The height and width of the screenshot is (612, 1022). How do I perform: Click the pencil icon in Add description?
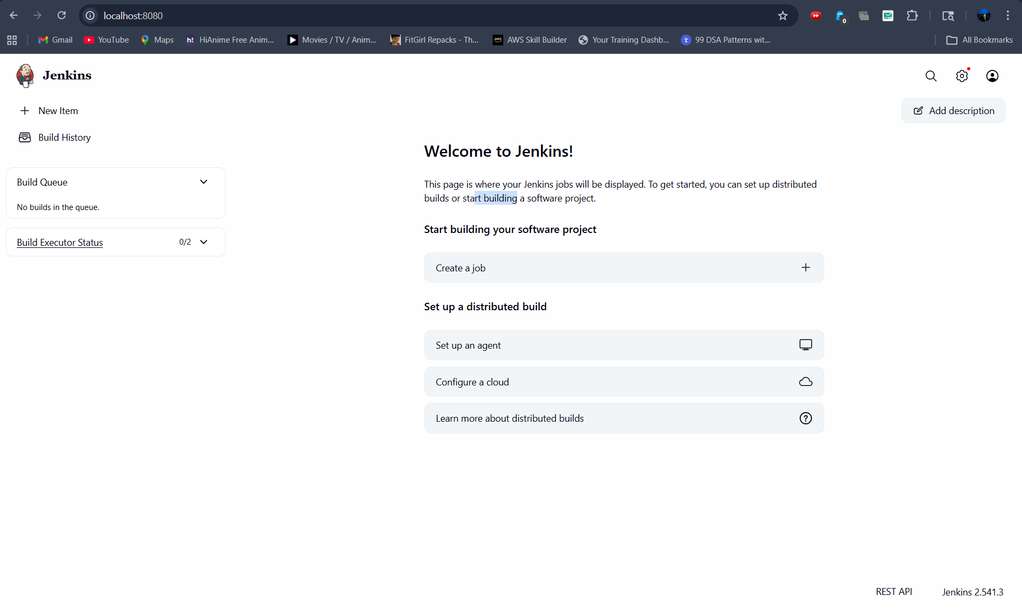pyautogui.click(x=918, y=111)
